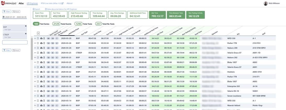Click the empty filter input field in sidebar
286x110 pixels.
point(15,42)
